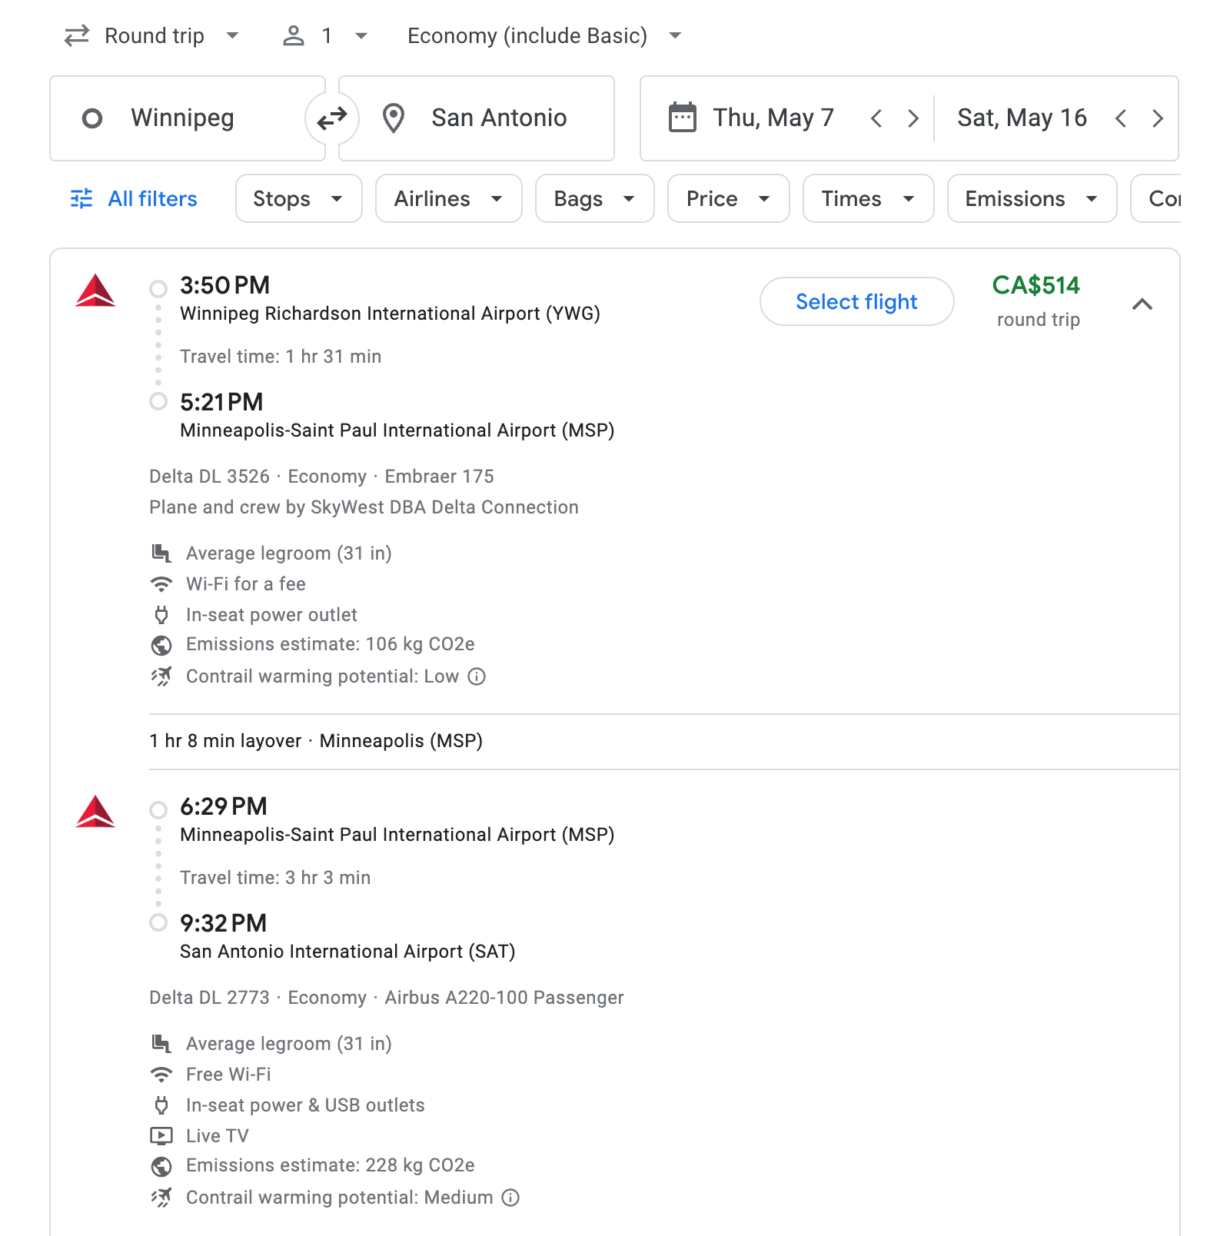
Task: Collapse the expanded Delta itinerary details
Action: [1143, 304]
